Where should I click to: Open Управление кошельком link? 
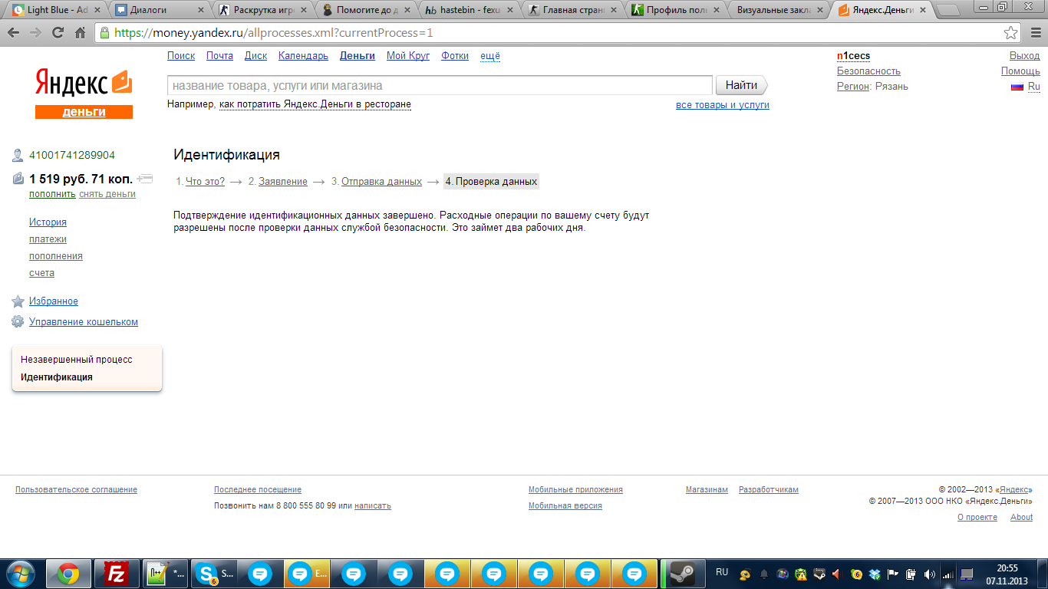point(84,322)
